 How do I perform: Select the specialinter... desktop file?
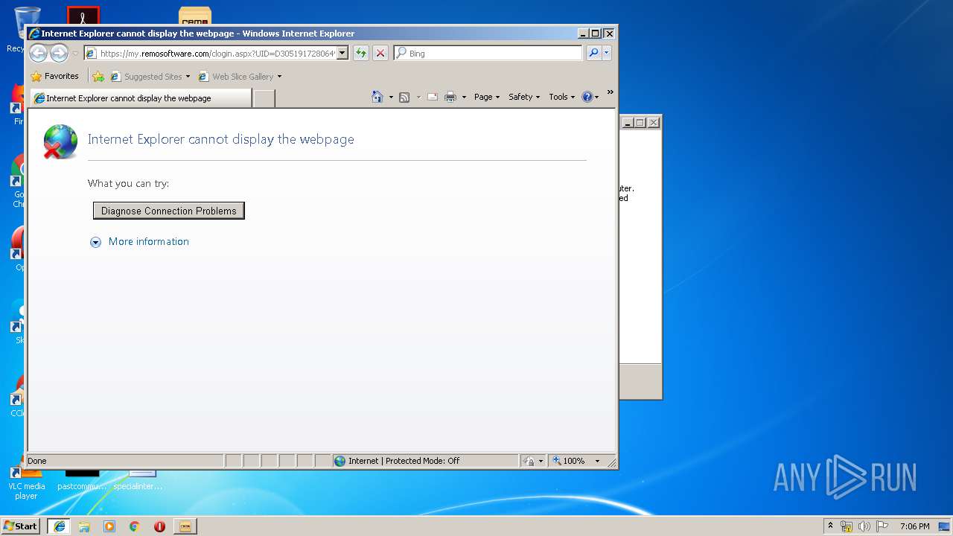[138, 480]
